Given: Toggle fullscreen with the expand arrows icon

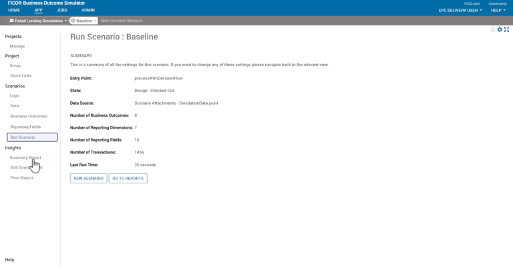Looking at the screenshot, I should pyautogui.click(x=506, y=29).
